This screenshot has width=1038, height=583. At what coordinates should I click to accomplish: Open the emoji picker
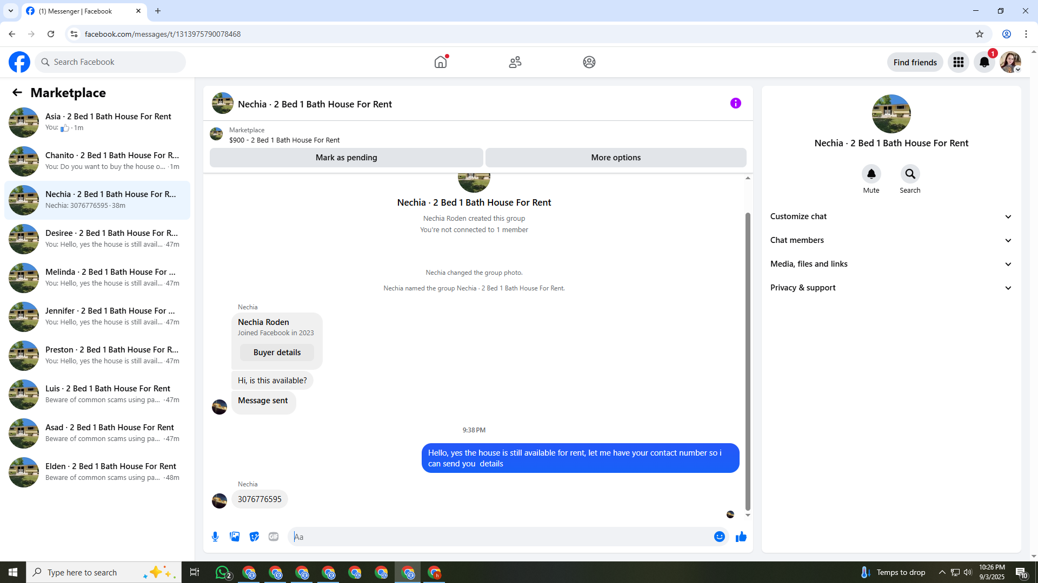pos(720,537)
